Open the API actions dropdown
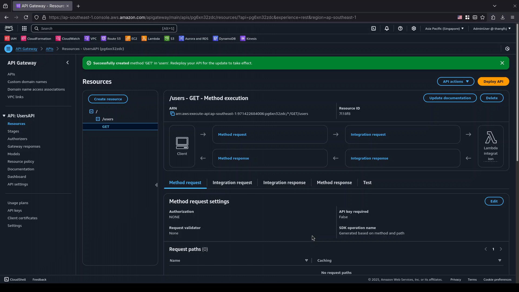The height and width of the screenshot is (292, 519). click(456, 81)
